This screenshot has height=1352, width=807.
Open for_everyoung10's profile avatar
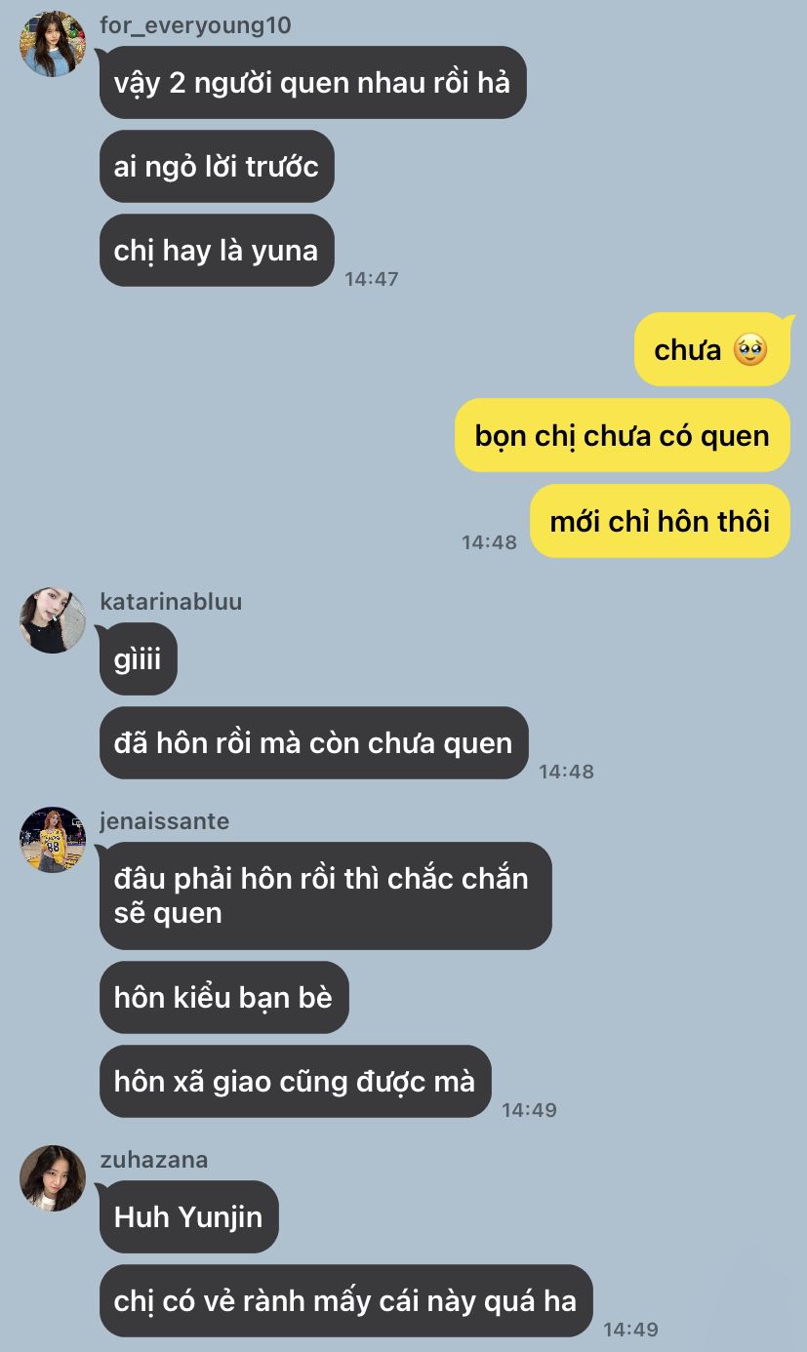point(53,44)
